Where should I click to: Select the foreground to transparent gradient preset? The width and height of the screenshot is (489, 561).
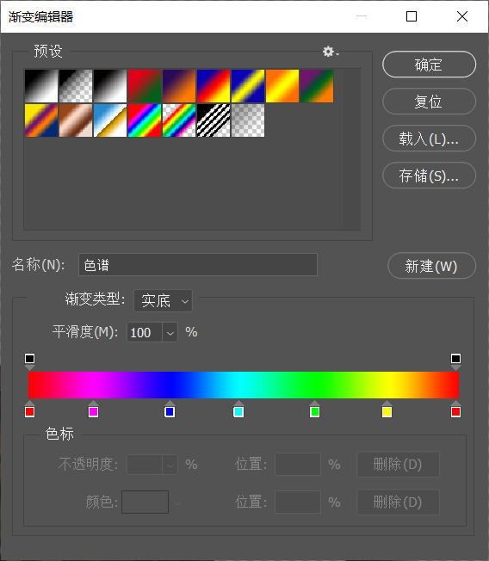(76, 86)
